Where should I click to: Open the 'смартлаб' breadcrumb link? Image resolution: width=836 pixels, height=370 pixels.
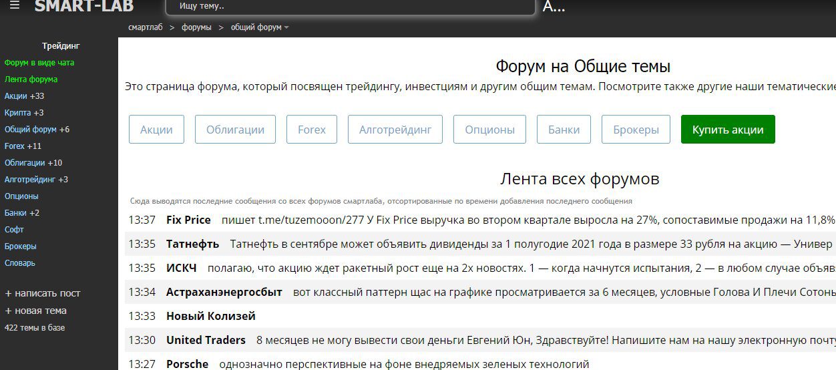point(146,27)
